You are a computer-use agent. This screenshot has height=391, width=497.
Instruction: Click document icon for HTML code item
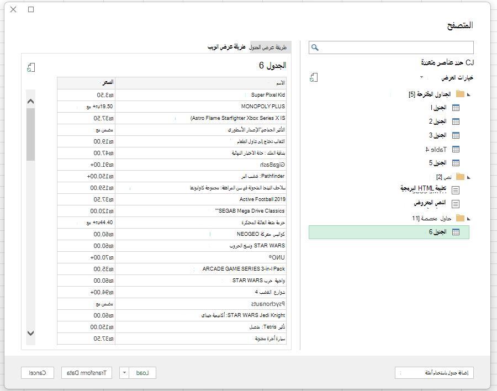[456, 190]
